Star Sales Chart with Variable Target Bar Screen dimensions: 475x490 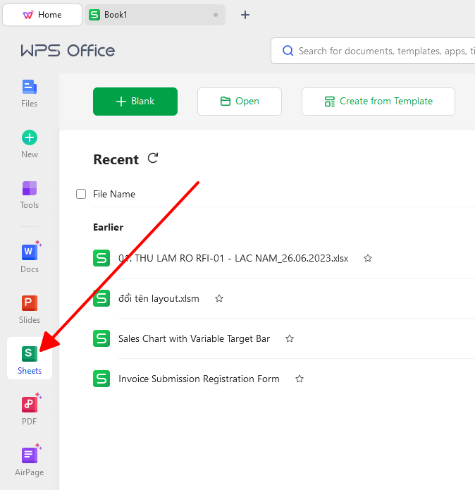tap(290, 338)
